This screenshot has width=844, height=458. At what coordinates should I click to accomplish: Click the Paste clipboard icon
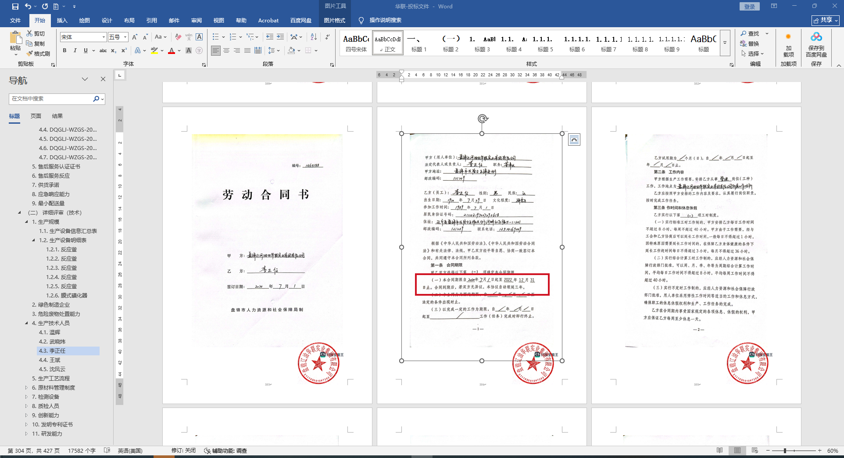click(15, 38)
